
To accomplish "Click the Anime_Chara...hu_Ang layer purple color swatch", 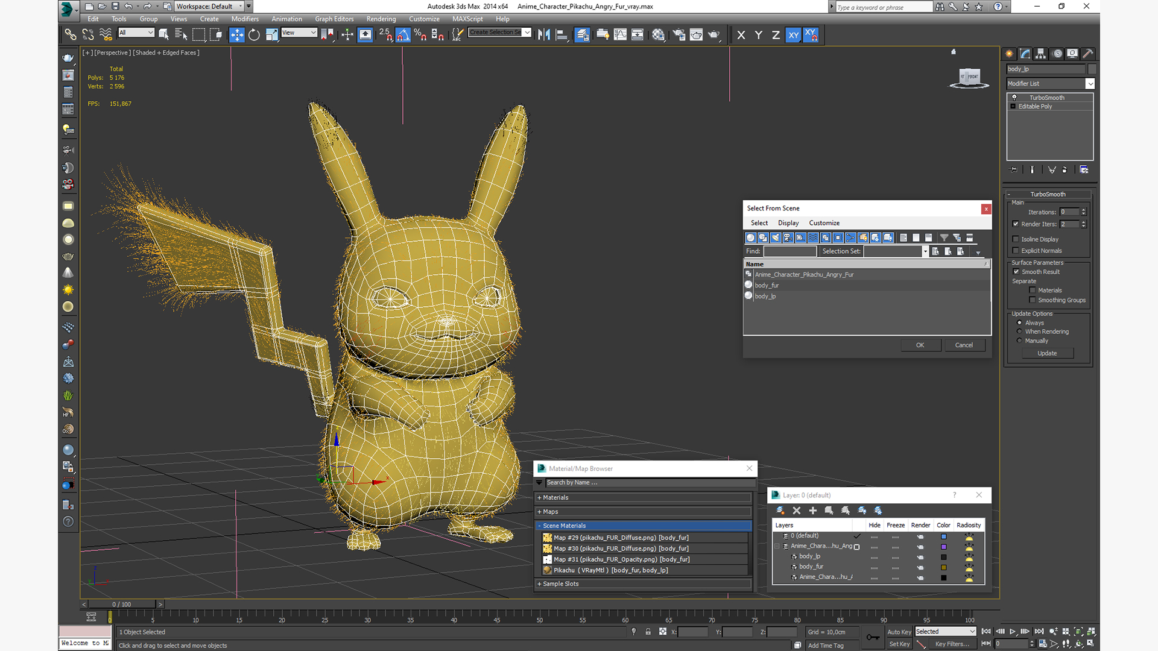I will pyautogui.click(x=943, y=547).
